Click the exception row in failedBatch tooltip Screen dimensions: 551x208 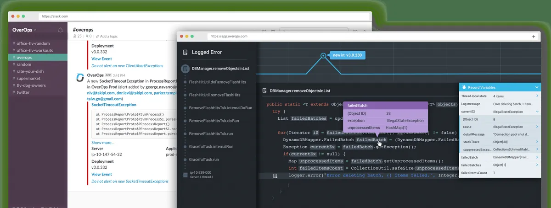(x=386, y=120)
